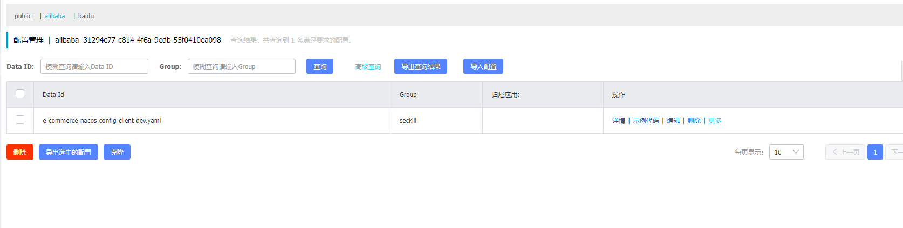Viewport: 903px width, 228px height.
Task: Expand the 更多 more options link
Action: [x=715, y=121]
